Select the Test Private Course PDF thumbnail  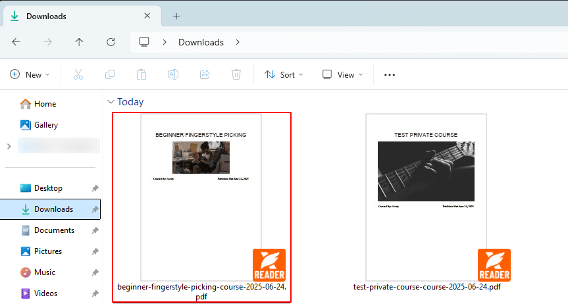pos(426,197)
